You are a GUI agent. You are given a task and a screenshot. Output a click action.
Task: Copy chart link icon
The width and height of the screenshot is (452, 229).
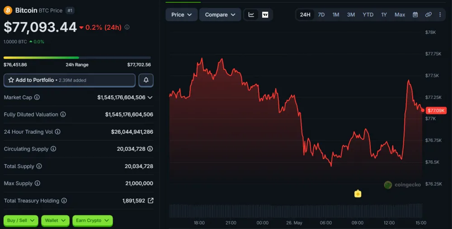click(x=428, y=15)
